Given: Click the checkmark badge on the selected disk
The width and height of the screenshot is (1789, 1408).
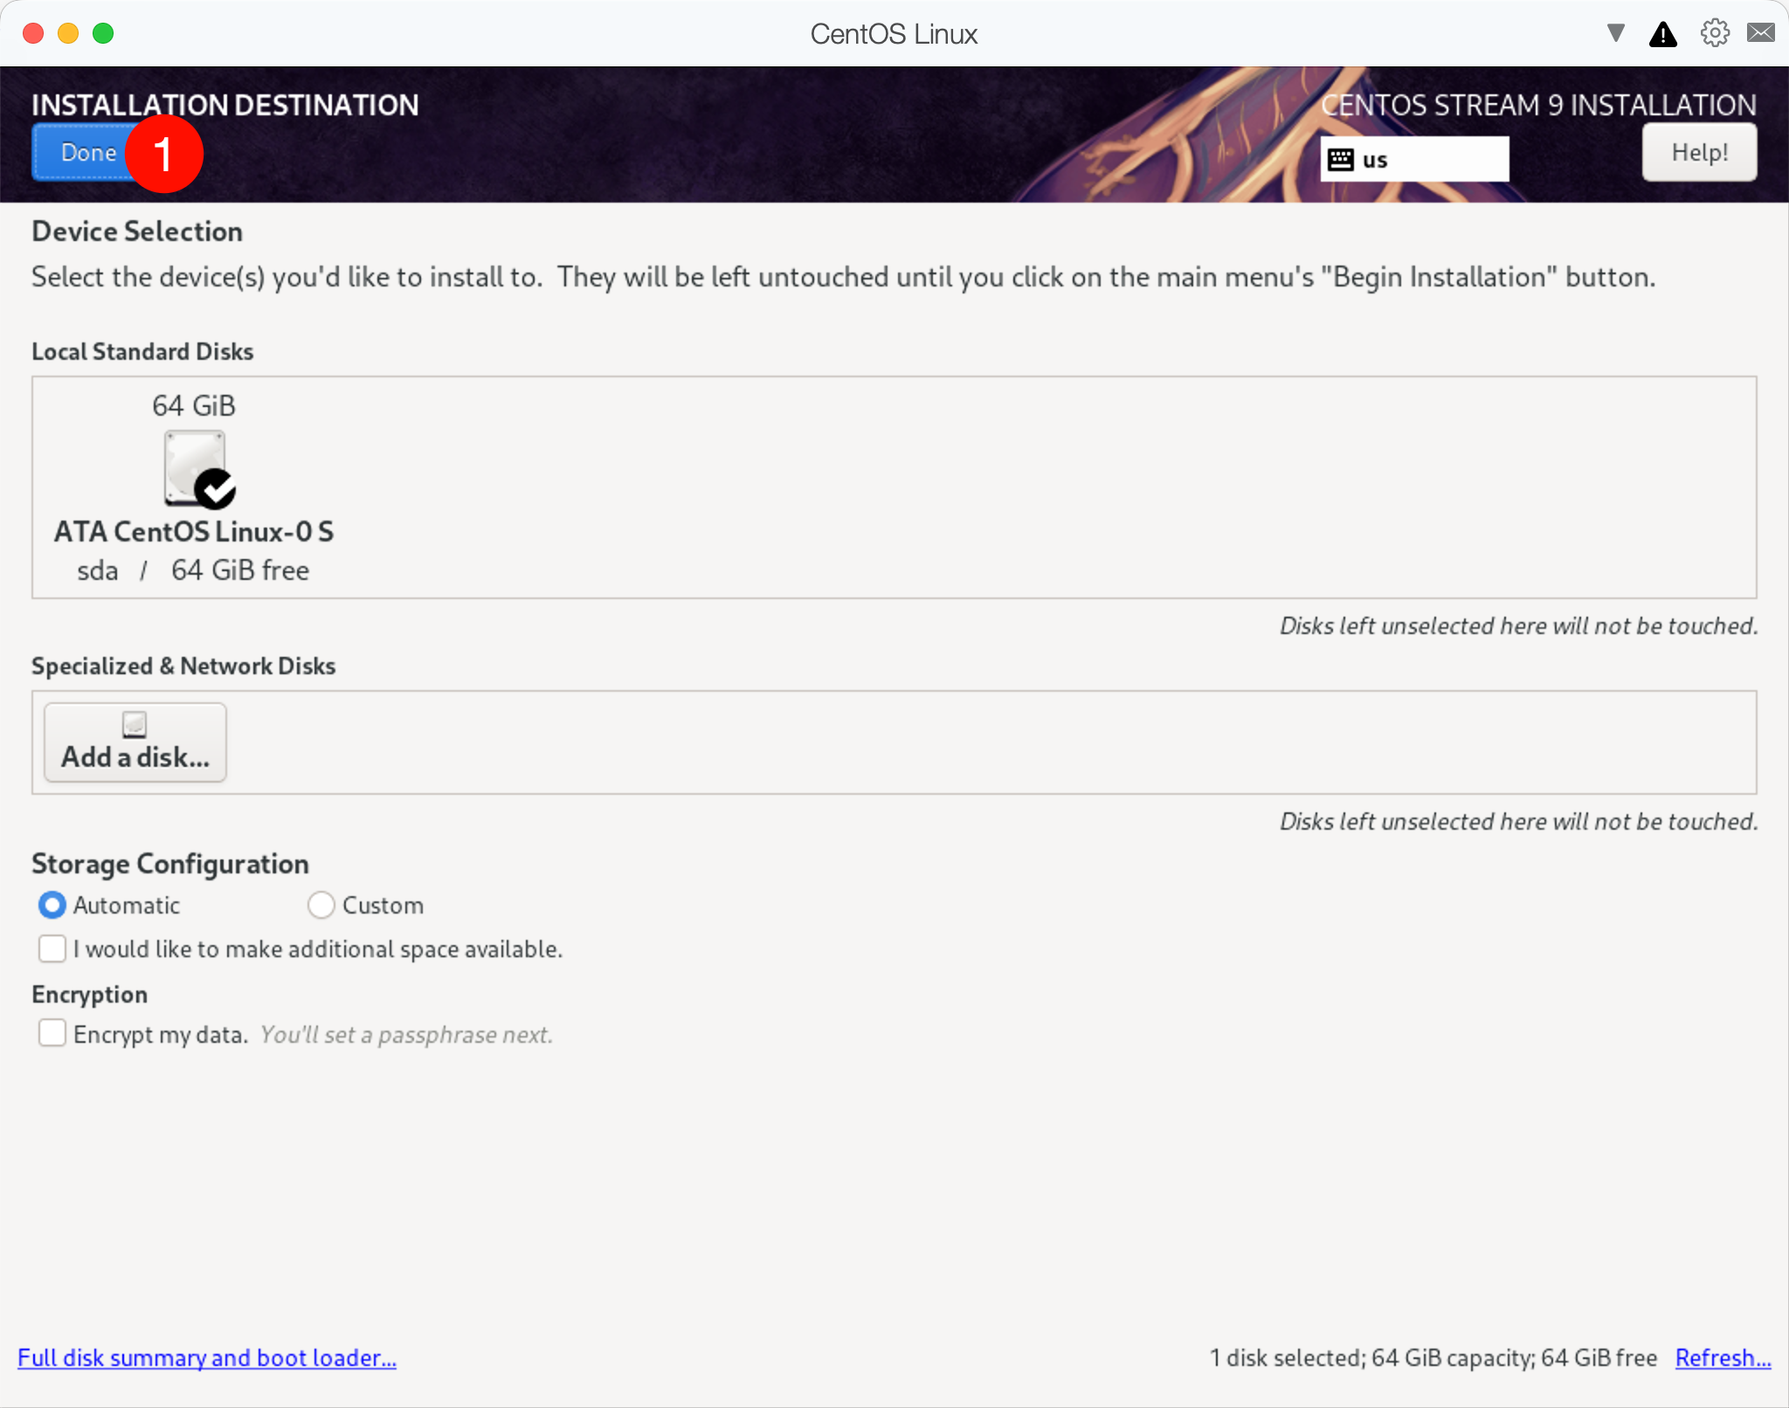Looking at the screenshot, I should (x=215, y=489).
